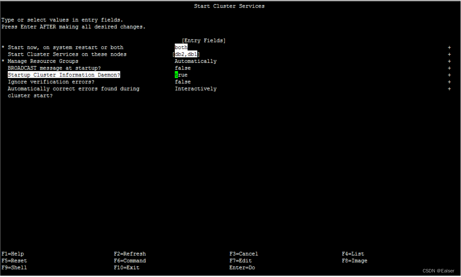Exit SMIT using F10=Exit

pos(126,267)
